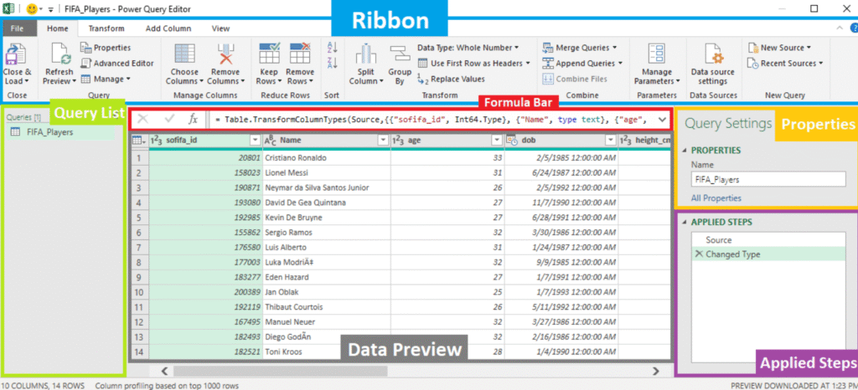Click the horizontal scrollbar thumb of the grid
Screen dimensions: 858x390
tap(280, 371)
